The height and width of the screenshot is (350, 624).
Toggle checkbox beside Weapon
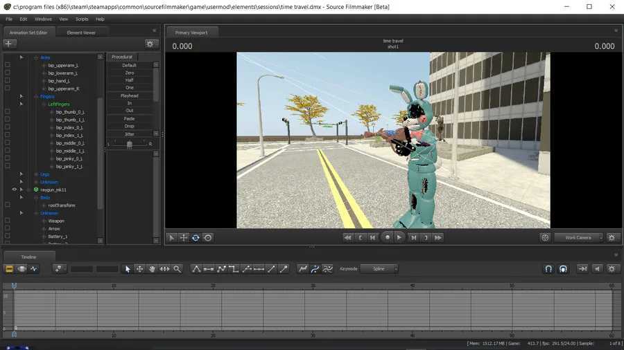click(x=7, y=220)
